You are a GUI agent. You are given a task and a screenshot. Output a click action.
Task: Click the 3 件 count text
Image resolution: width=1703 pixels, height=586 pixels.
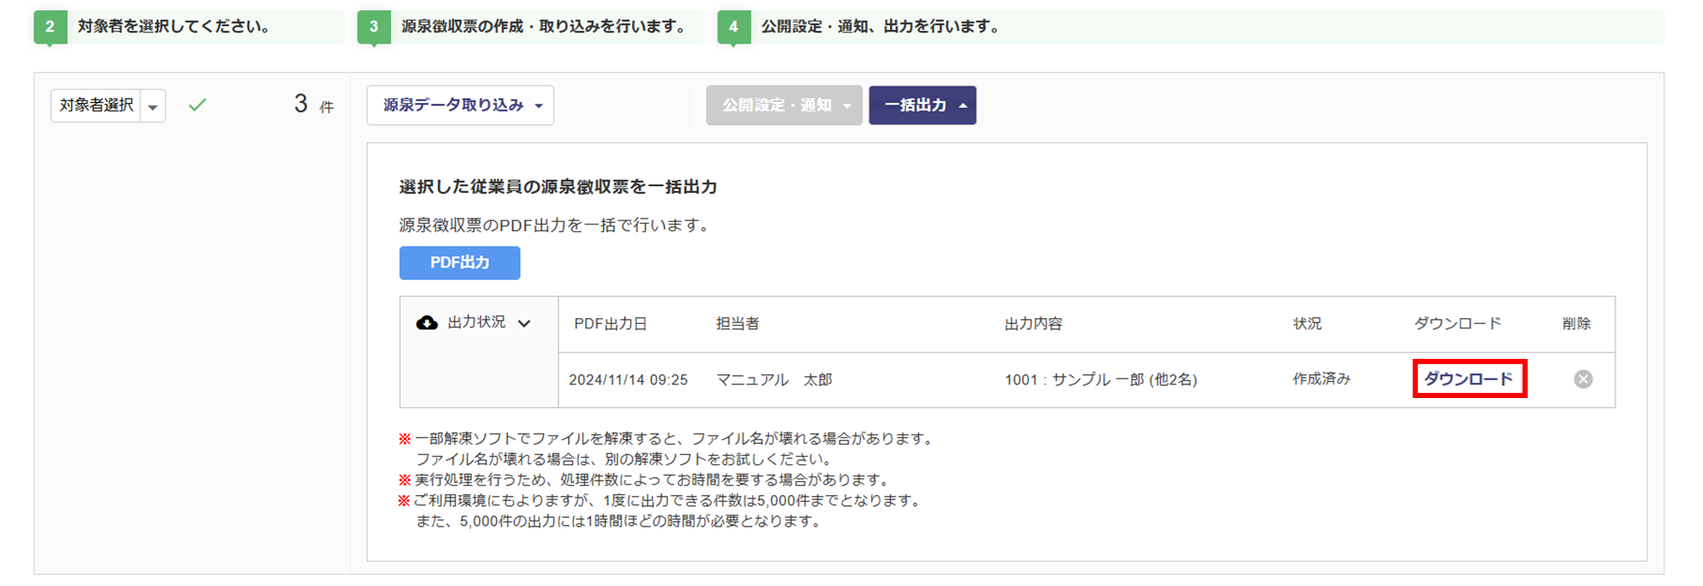313,105
